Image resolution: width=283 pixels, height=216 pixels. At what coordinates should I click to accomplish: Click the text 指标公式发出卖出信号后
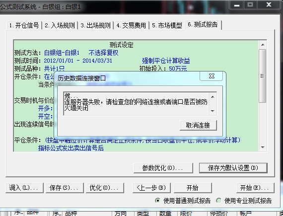[71, 148]
